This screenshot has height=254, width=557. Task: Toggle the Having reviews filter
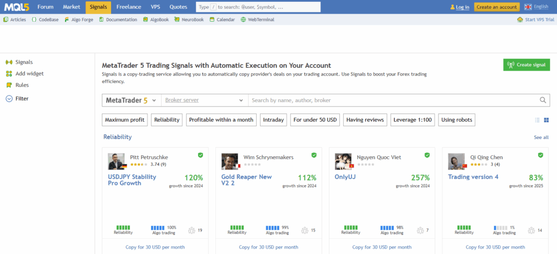click(365, 120)
